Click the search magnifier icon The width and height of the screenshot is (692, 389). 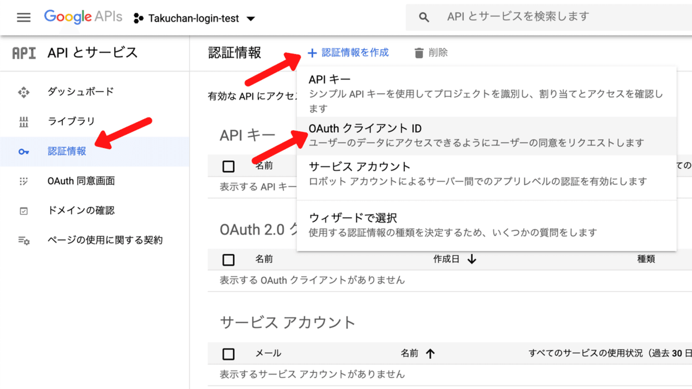pyautogui.click(x=424, y=17)
